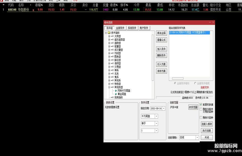
Task: Click the 保存方案 button
Action: (x=161, y=71)
